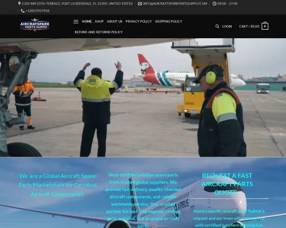Open Refund and Returns Policy page
This screenshot has height=228, width=286.
98,32
